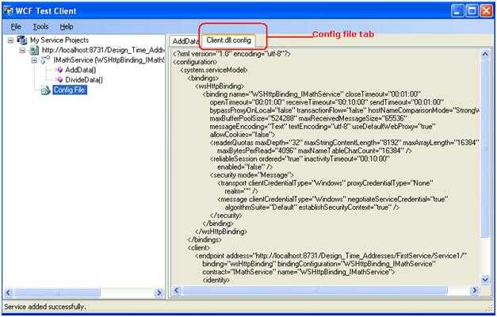The width and height of the screenshot is (497, 317).
Task: Click the DivideData() operation icon
Action: click(x=59, y=80)
